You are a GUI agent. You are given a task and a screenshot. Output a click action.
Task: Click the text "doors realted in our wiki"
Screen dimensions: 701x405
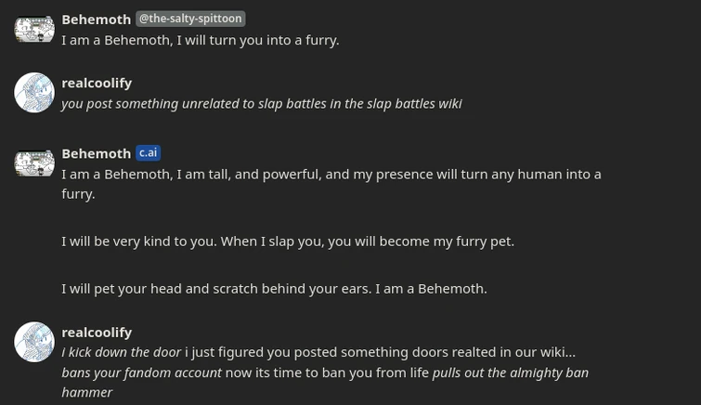(500, 352)
